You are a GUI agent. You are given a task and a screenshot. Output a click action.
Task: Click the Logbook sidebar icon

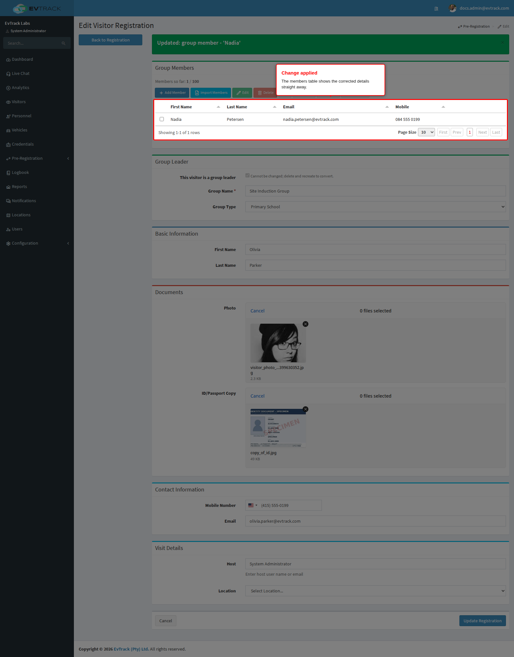click(8, 173)
